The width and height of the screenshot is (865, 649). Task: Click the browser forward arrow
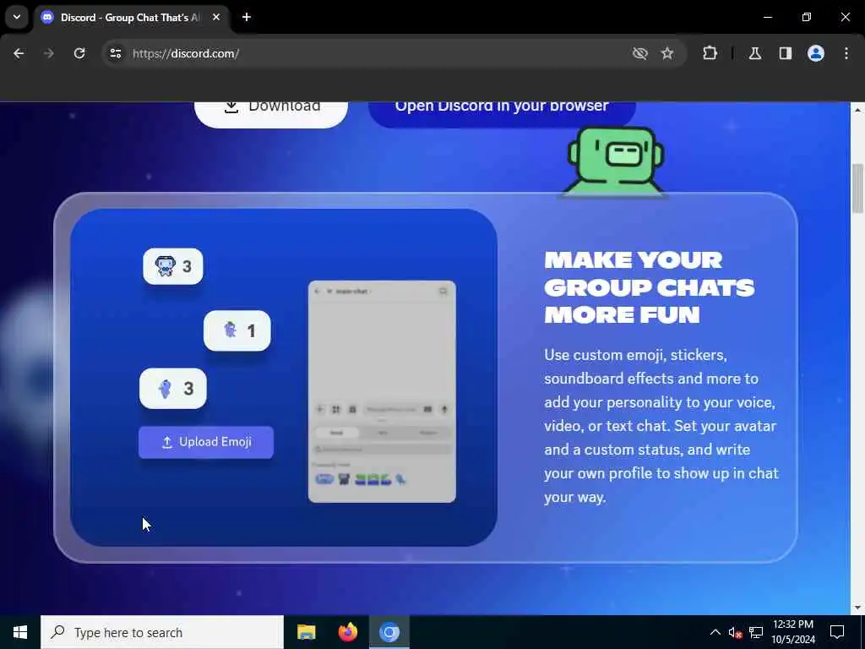coord(48,53)
